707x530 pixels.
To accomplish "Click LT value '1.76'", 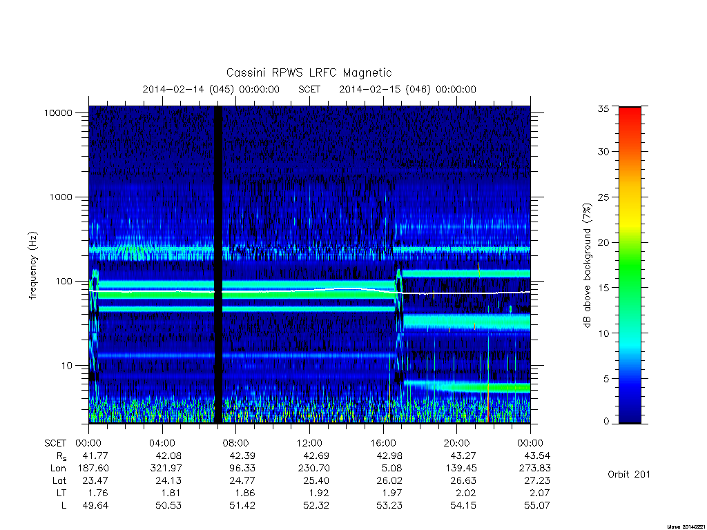I will pyautogui.click(x=98, y=493).
